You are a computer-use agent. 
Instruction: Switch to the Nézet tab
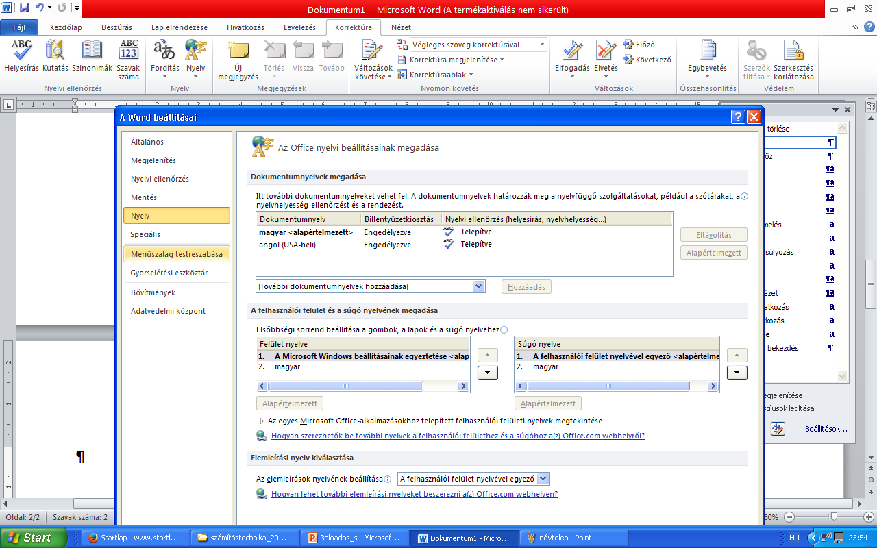pyautogui.click(x=401, y=27)
